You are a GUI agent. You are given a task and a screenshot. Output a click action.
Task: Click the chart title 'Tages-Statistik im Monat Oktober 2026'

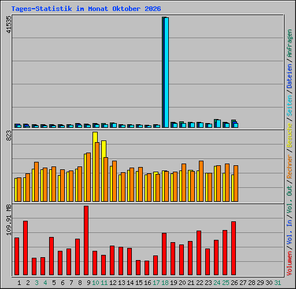86,9
